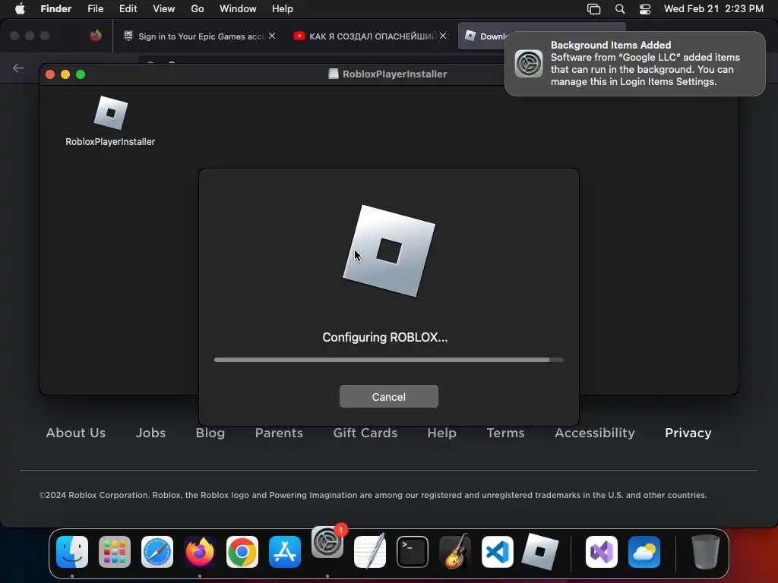
Task: Open the Trash from the Dock
Action: 705,552
